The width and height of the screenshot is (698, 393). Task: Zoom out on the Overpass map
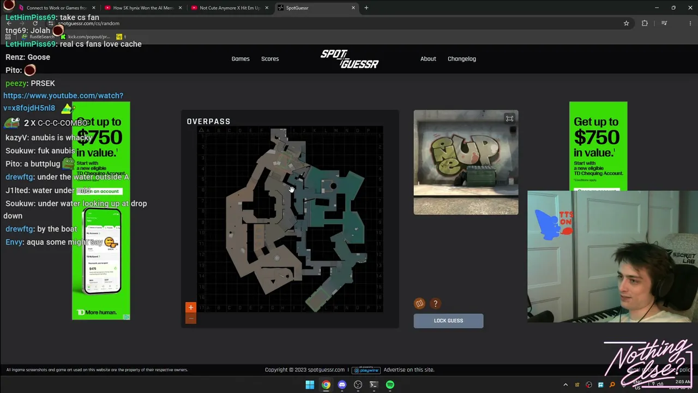coord(190,318)
